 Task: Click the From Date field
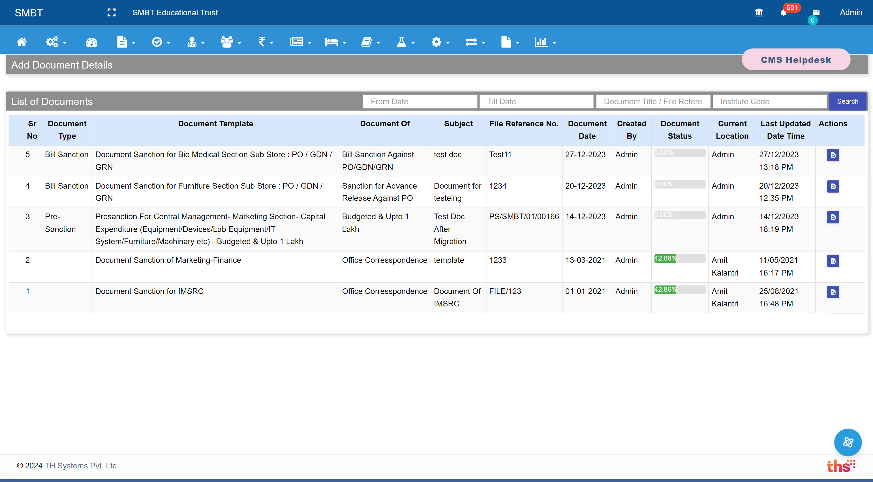(420, 101)
